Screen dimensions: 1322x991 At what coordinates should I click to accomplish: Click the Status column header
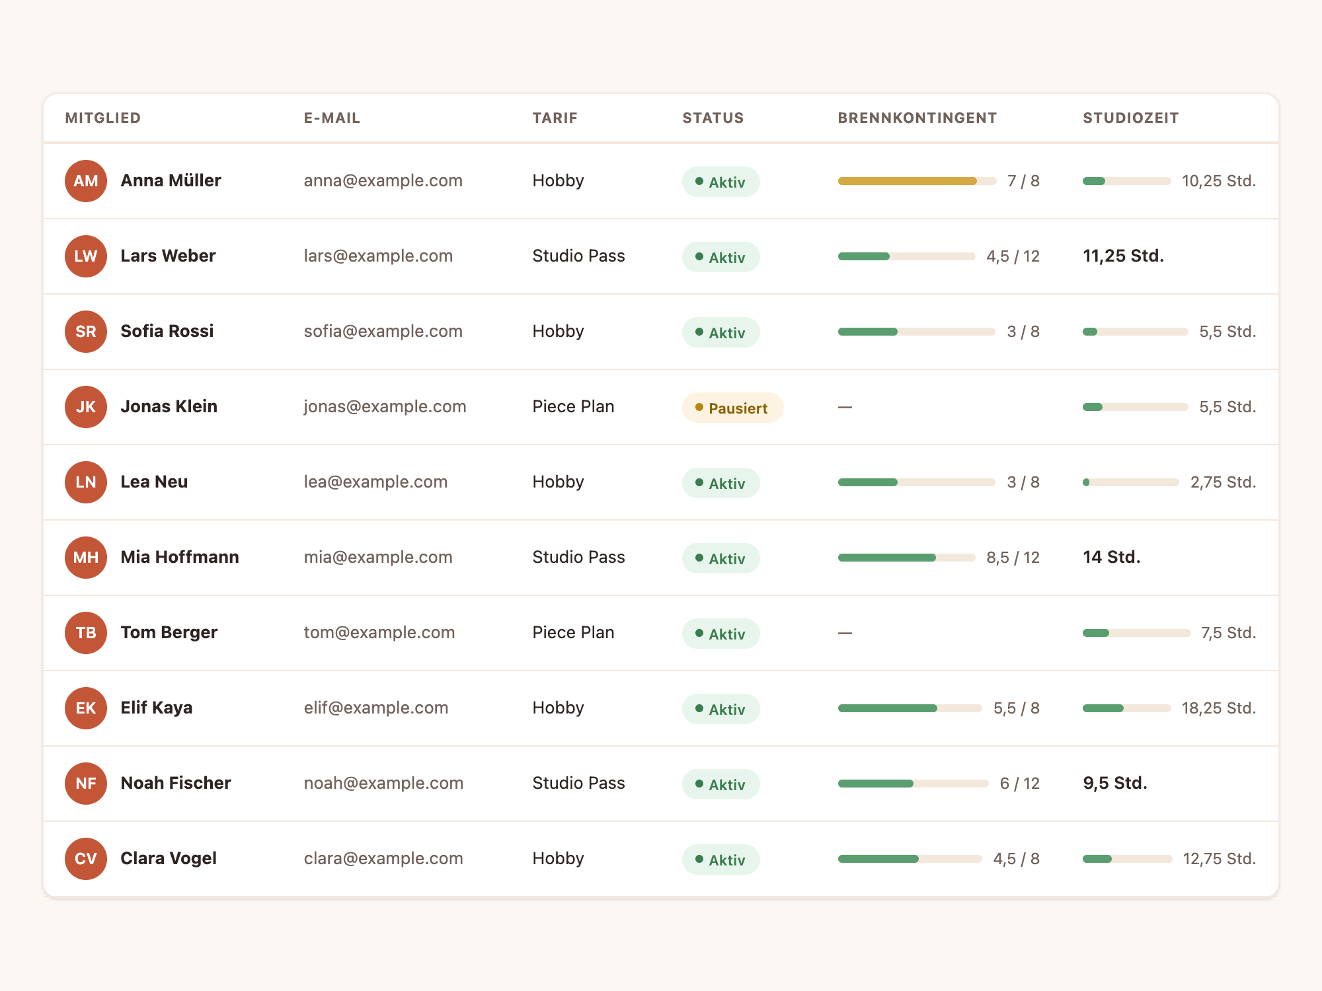click(x=713, y=118)
